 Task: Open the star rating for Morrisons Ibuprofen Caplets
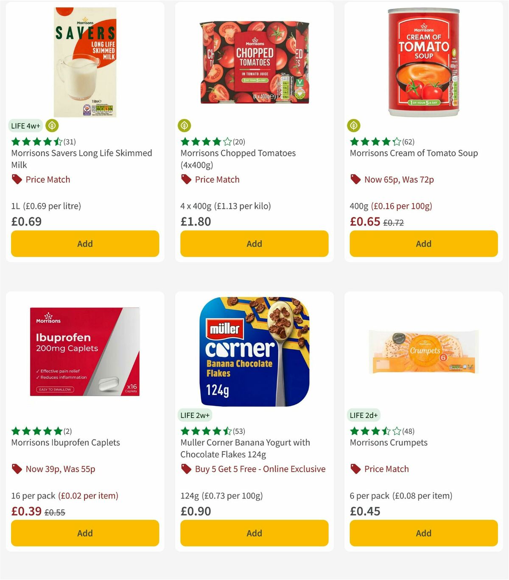(36, 431)
